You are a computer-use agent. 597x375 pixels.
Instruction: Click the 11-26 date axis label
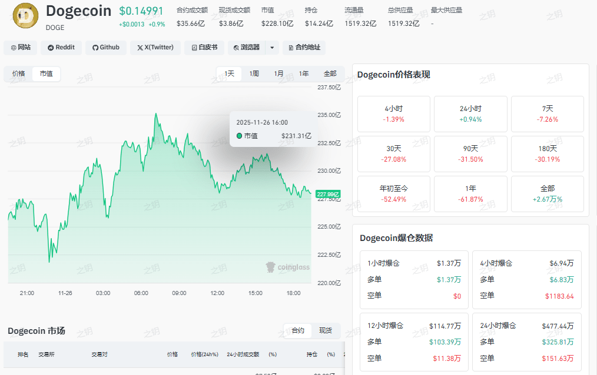click(x=65, y=293)
